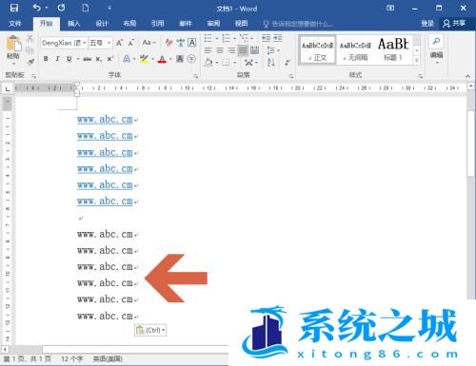Screen dimensions: 476x366
Task: Open the Asian layout tool in the paragraph group
Action: [x=248, y=63]
